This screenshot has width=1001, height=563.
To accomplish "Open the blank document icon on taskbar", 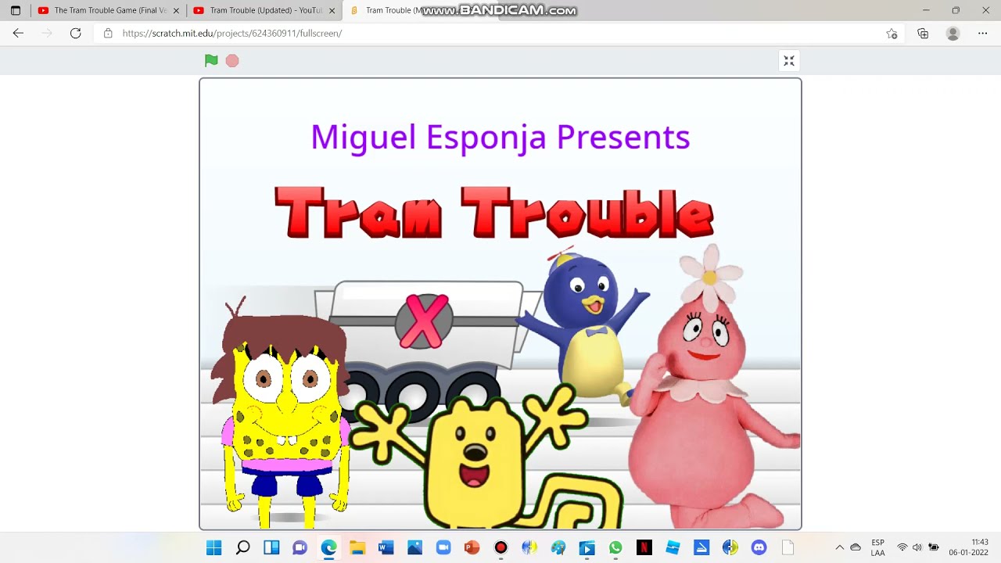I will [x=788, y=547].
